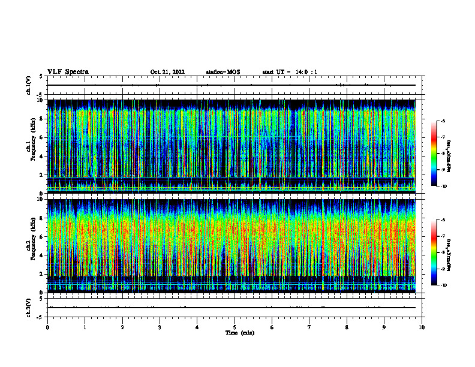This screenshot has width=475, height=367.
Task: Click the "-6" value on ch.1 color bar
Action: 443,121
